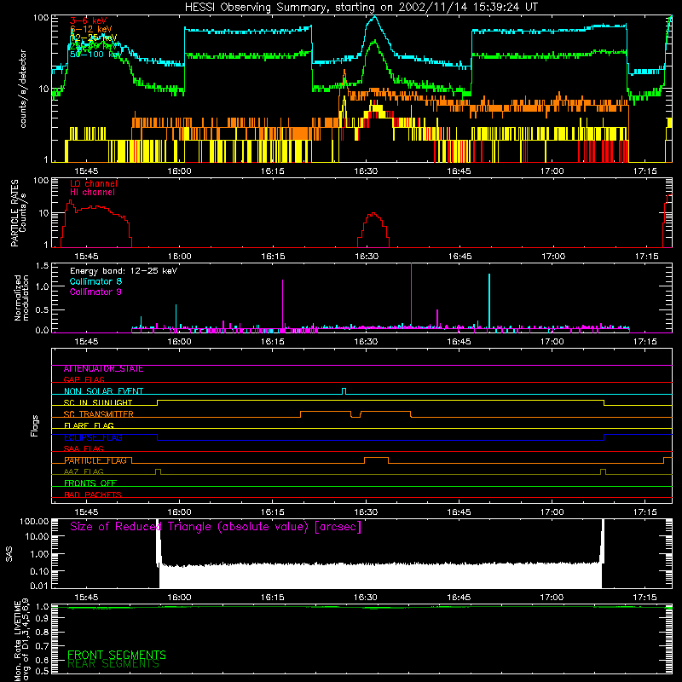
Task: Click the 16:45 tick label under the SAS plot
Action: click(x=459, y=598)
